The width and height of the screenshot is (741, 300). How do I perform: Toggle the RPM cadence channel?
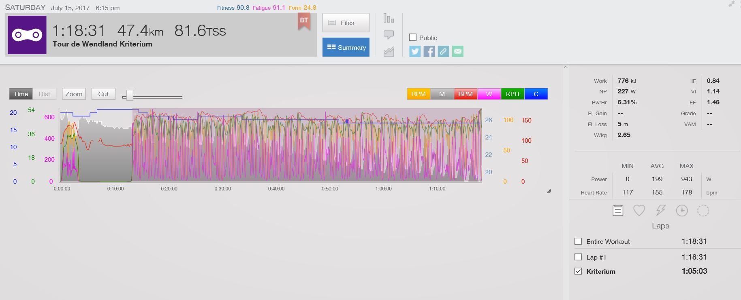[x=419, y=94]
